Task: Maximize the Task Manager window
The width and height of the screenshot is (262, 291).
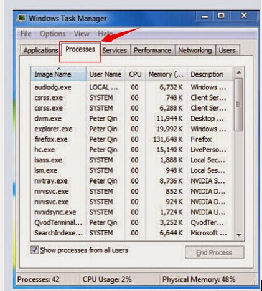Action: tap(221, 16)
